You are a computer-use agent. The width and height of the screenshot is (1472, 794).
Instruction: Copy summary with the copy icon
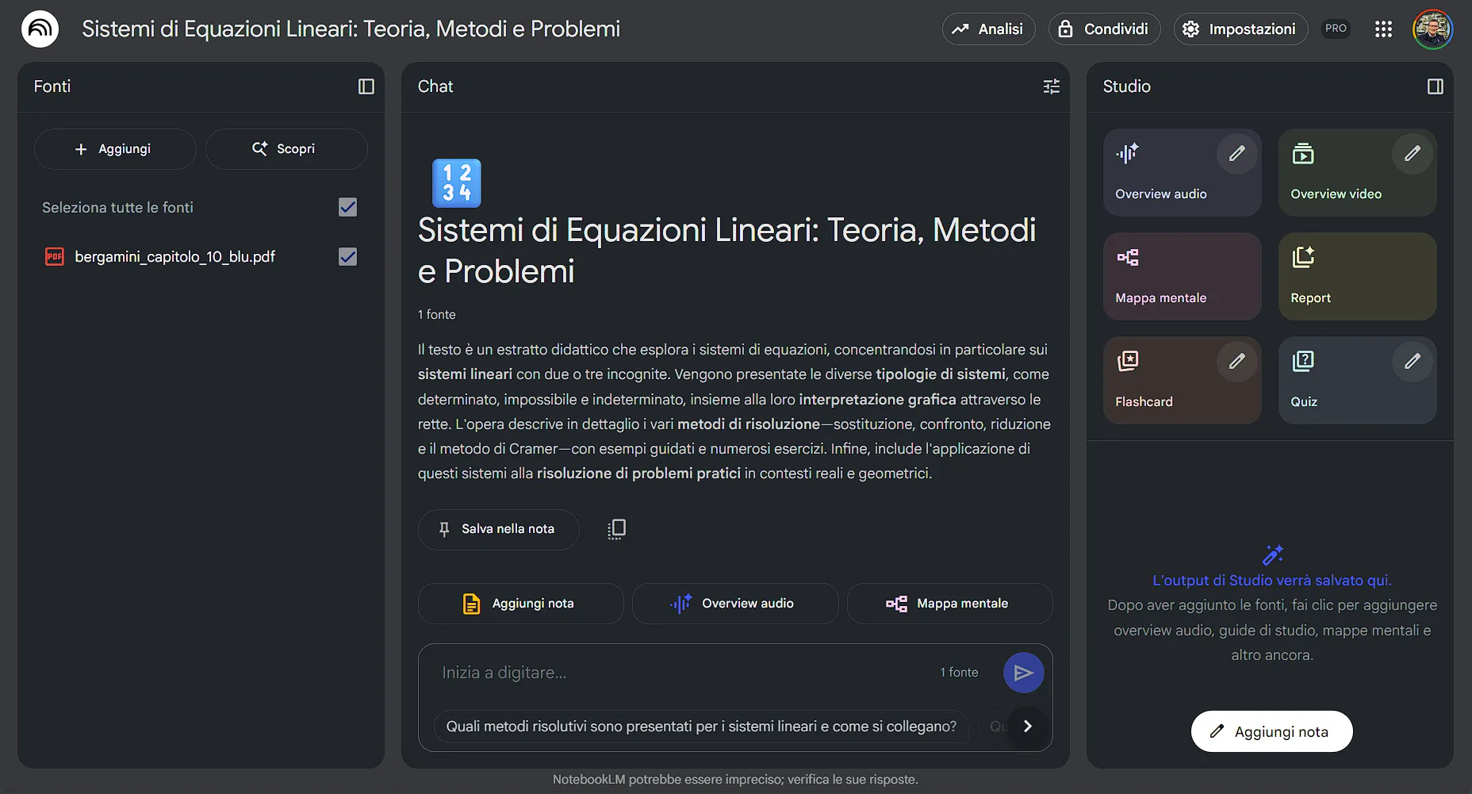[x=616, y=529]
